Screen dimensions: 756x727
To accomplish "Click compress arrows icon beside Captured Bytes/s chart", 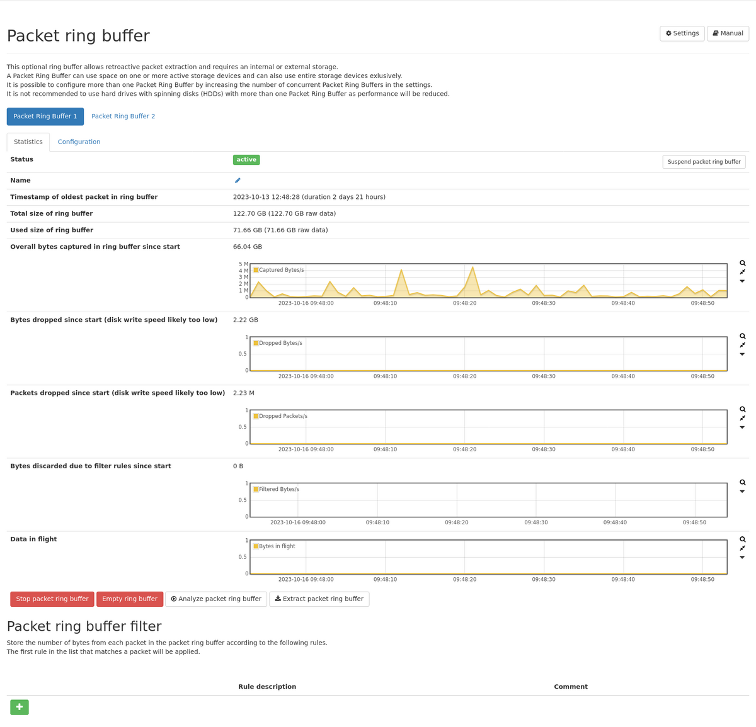I will point(742,272).
